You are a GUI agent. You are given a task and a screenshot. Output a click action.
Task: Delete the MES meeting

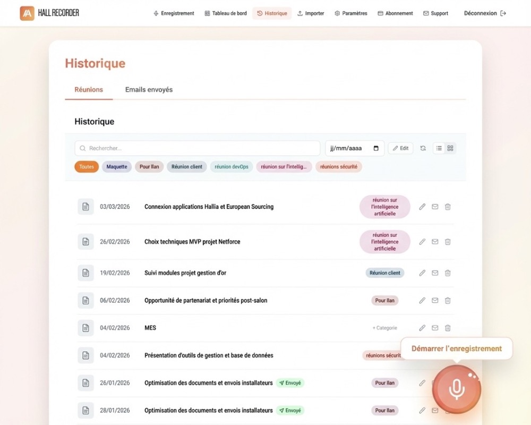(x=447, y=328)
